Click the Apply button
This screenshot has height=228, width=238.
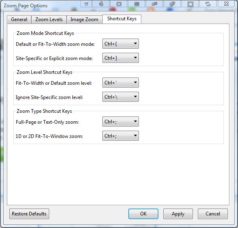pyautogui.click(x=178, y=214)
